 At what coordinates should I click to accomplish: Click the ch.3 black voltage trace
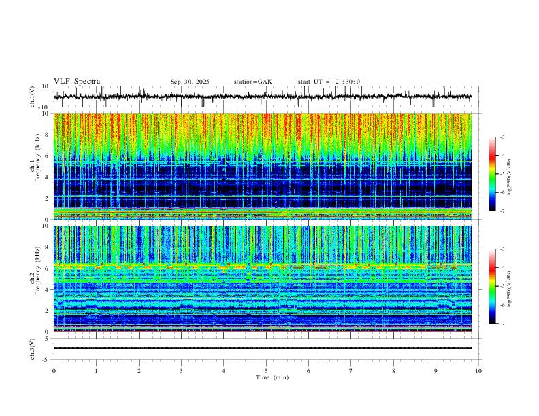[x=263, y=348]
